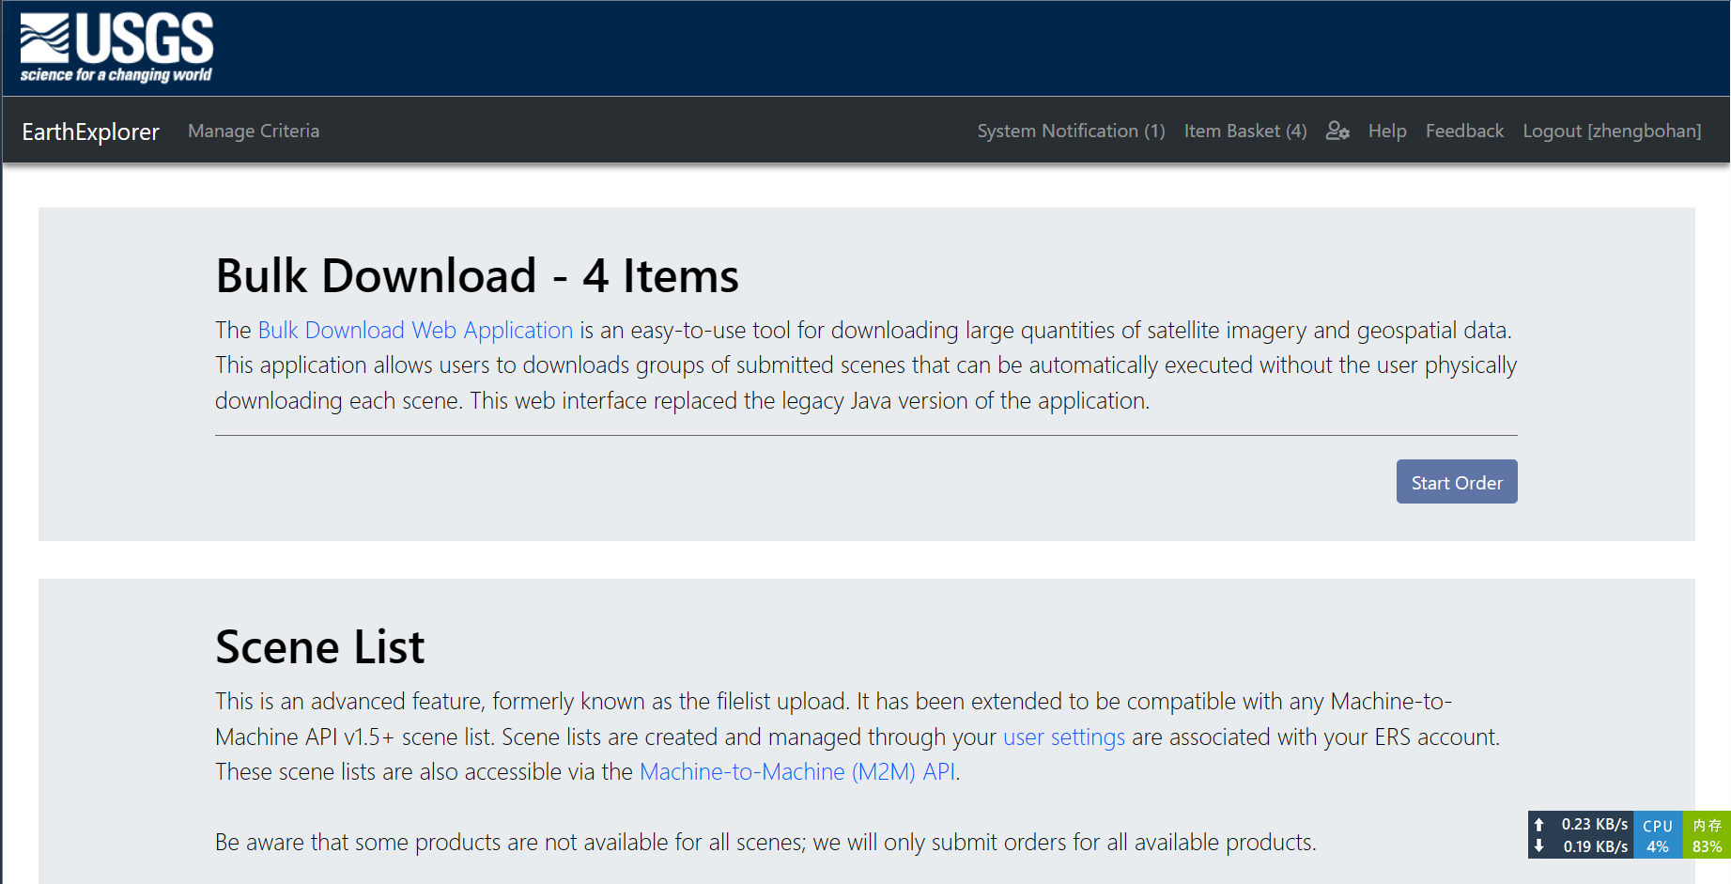Click the CPU usage monitor widget
This screenshot has width=1731, height=884.
coord(1658,835)
